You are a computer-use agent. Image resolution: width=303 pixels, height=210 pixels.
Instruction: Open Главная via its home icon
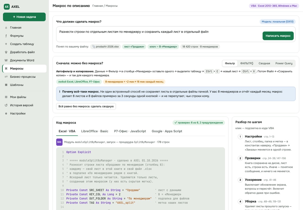pyautogui.click(x=6, y=28)
